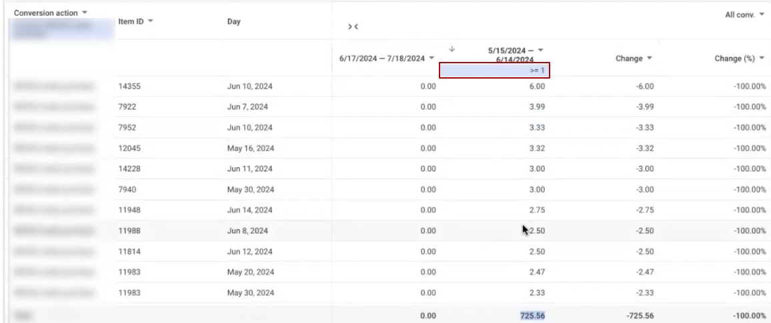Screen dimensions: 771x323
Task: Expand the Change column dropdown
Action: (649, 59)
